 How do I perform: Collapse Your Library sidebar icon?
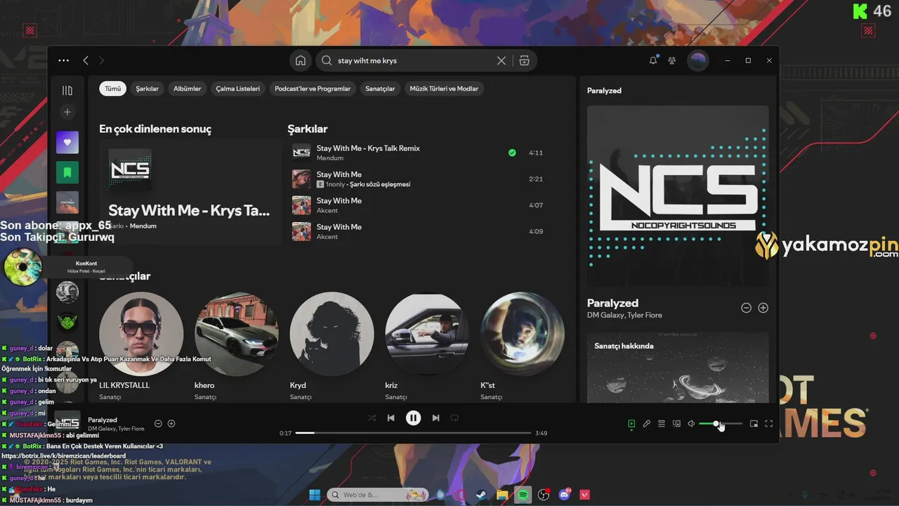[67, 90]
